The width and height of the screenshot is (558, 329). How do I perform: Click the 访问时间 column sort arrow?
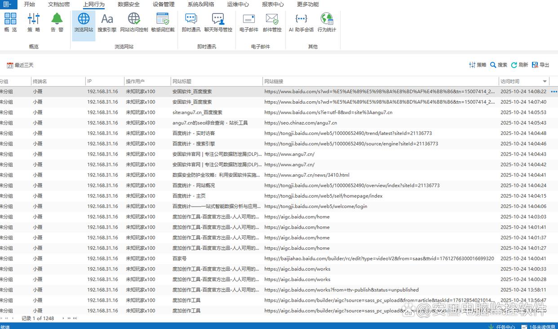[x=545, y=82]
